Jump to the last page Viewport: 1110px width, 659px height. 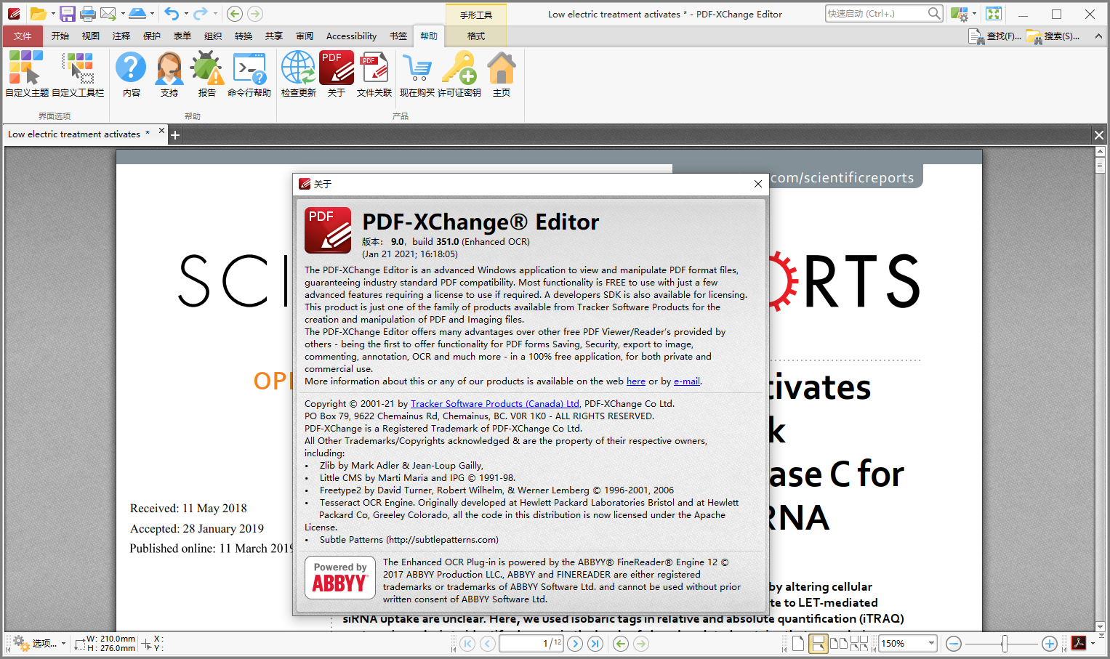pyautogui.click(x=595, y=643)
